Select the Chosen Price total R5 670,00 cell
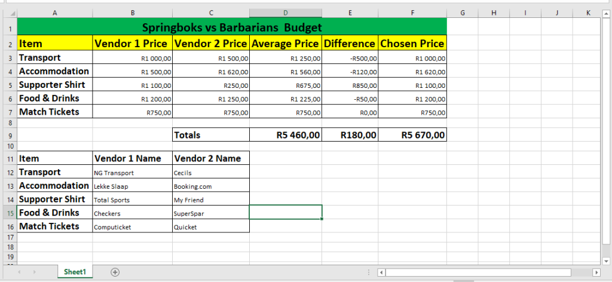 point(412,135)
